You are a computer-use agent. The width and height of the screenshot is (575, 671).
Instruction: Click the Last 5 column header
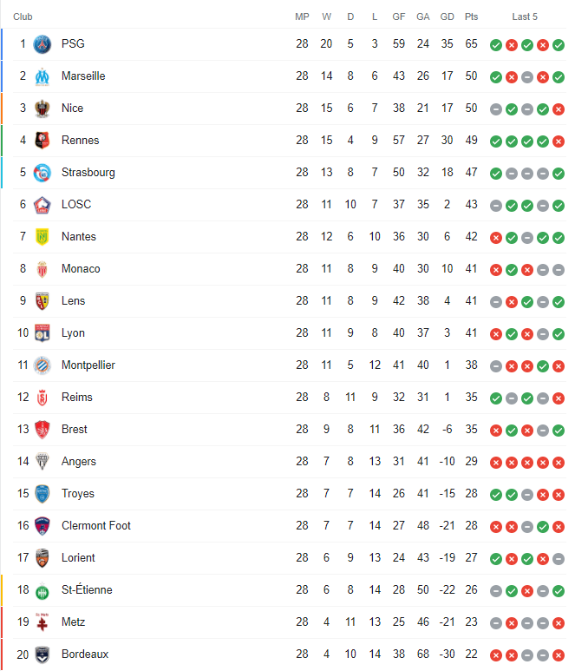coord(525,16)
